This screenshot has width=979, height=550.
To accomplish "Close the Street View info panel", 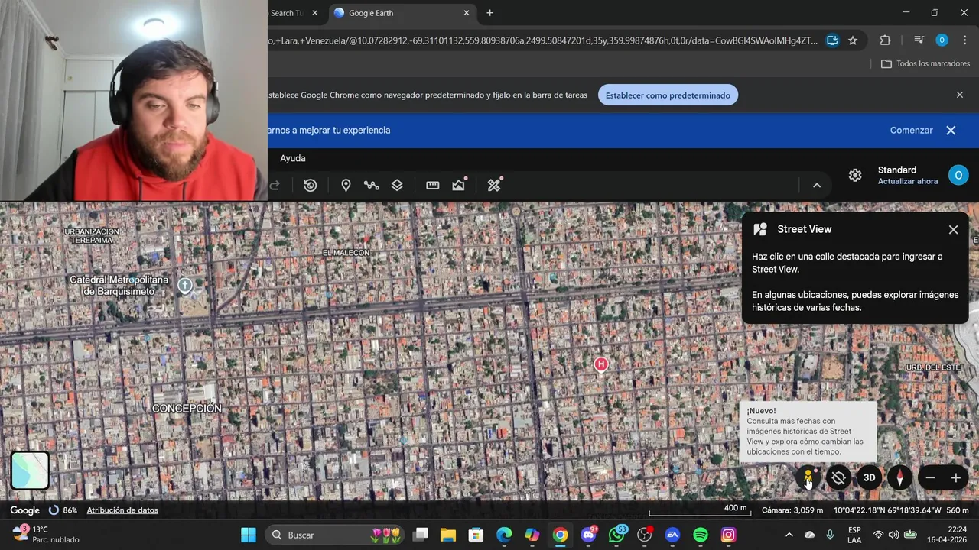I will coord(953,229).
